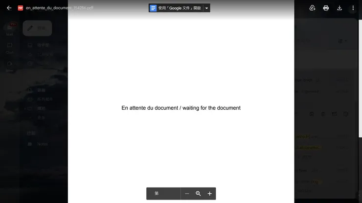
Task: Zoom in with the plus button
Action: (210, 194)
